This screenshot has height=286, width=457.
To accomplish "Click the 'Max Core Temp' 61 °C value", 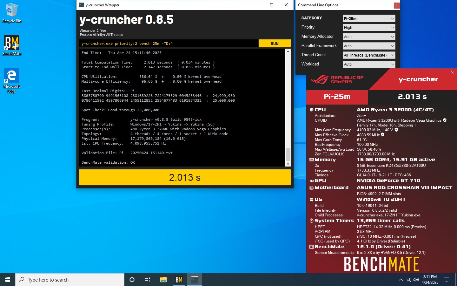I will 362,140.
